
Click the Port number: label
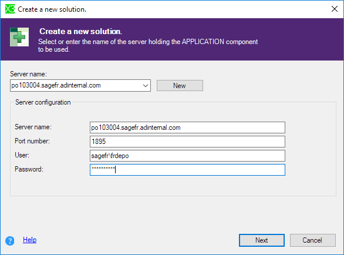click(32, 141)
